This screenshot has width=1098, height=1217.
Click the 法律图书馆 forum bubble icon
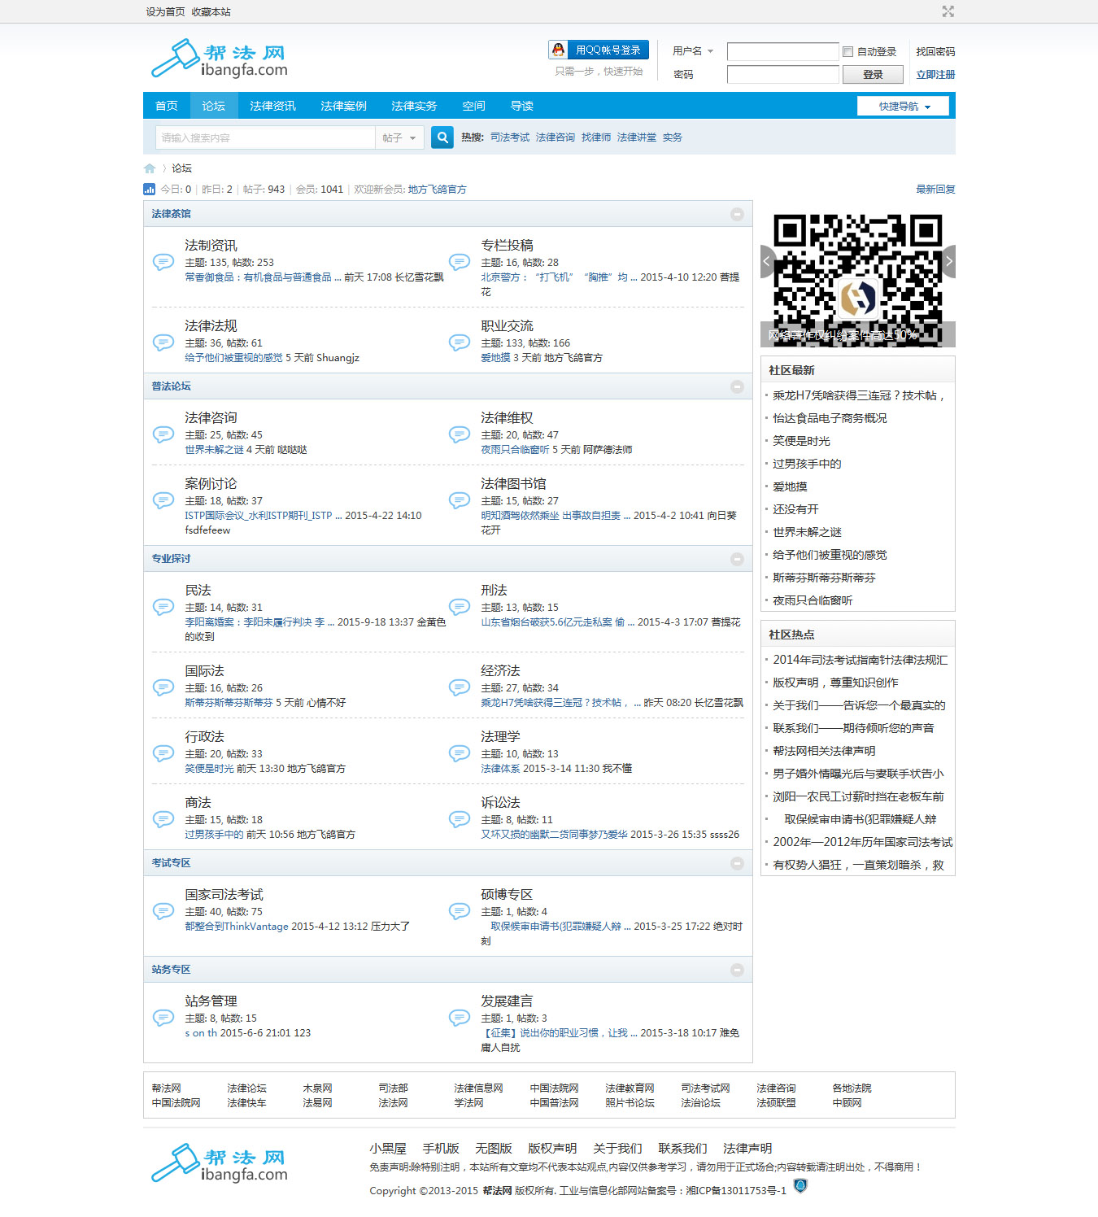click(x=460, y=500)
